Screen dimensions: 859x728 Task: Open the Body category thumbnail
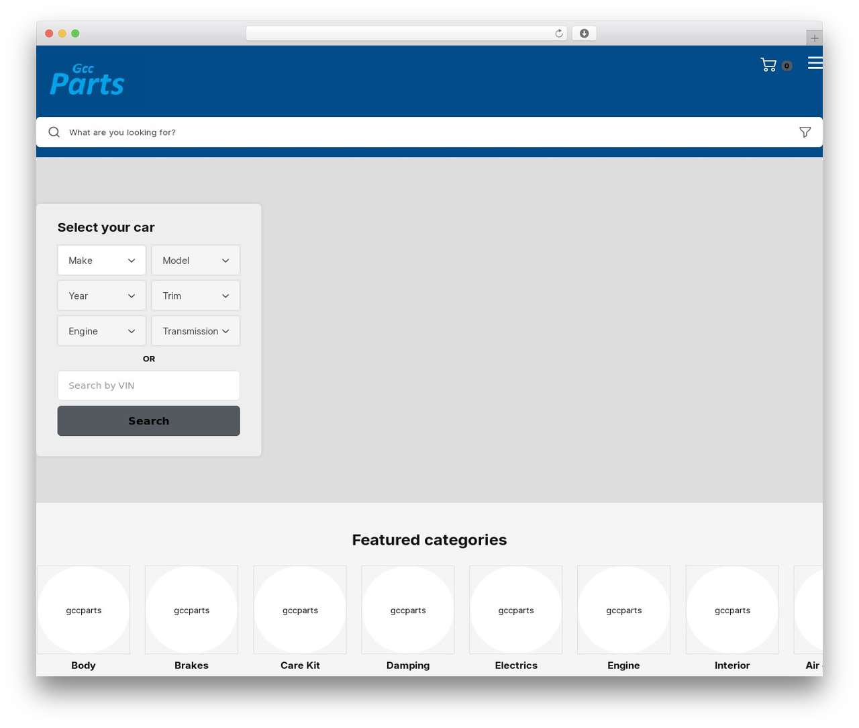click(x=83, y=610)
